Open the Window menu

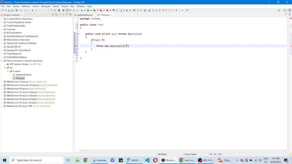click(80, 6)
